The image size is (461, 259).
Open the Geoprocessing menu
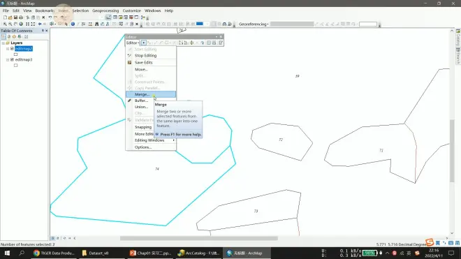click(x=105, y=10)
